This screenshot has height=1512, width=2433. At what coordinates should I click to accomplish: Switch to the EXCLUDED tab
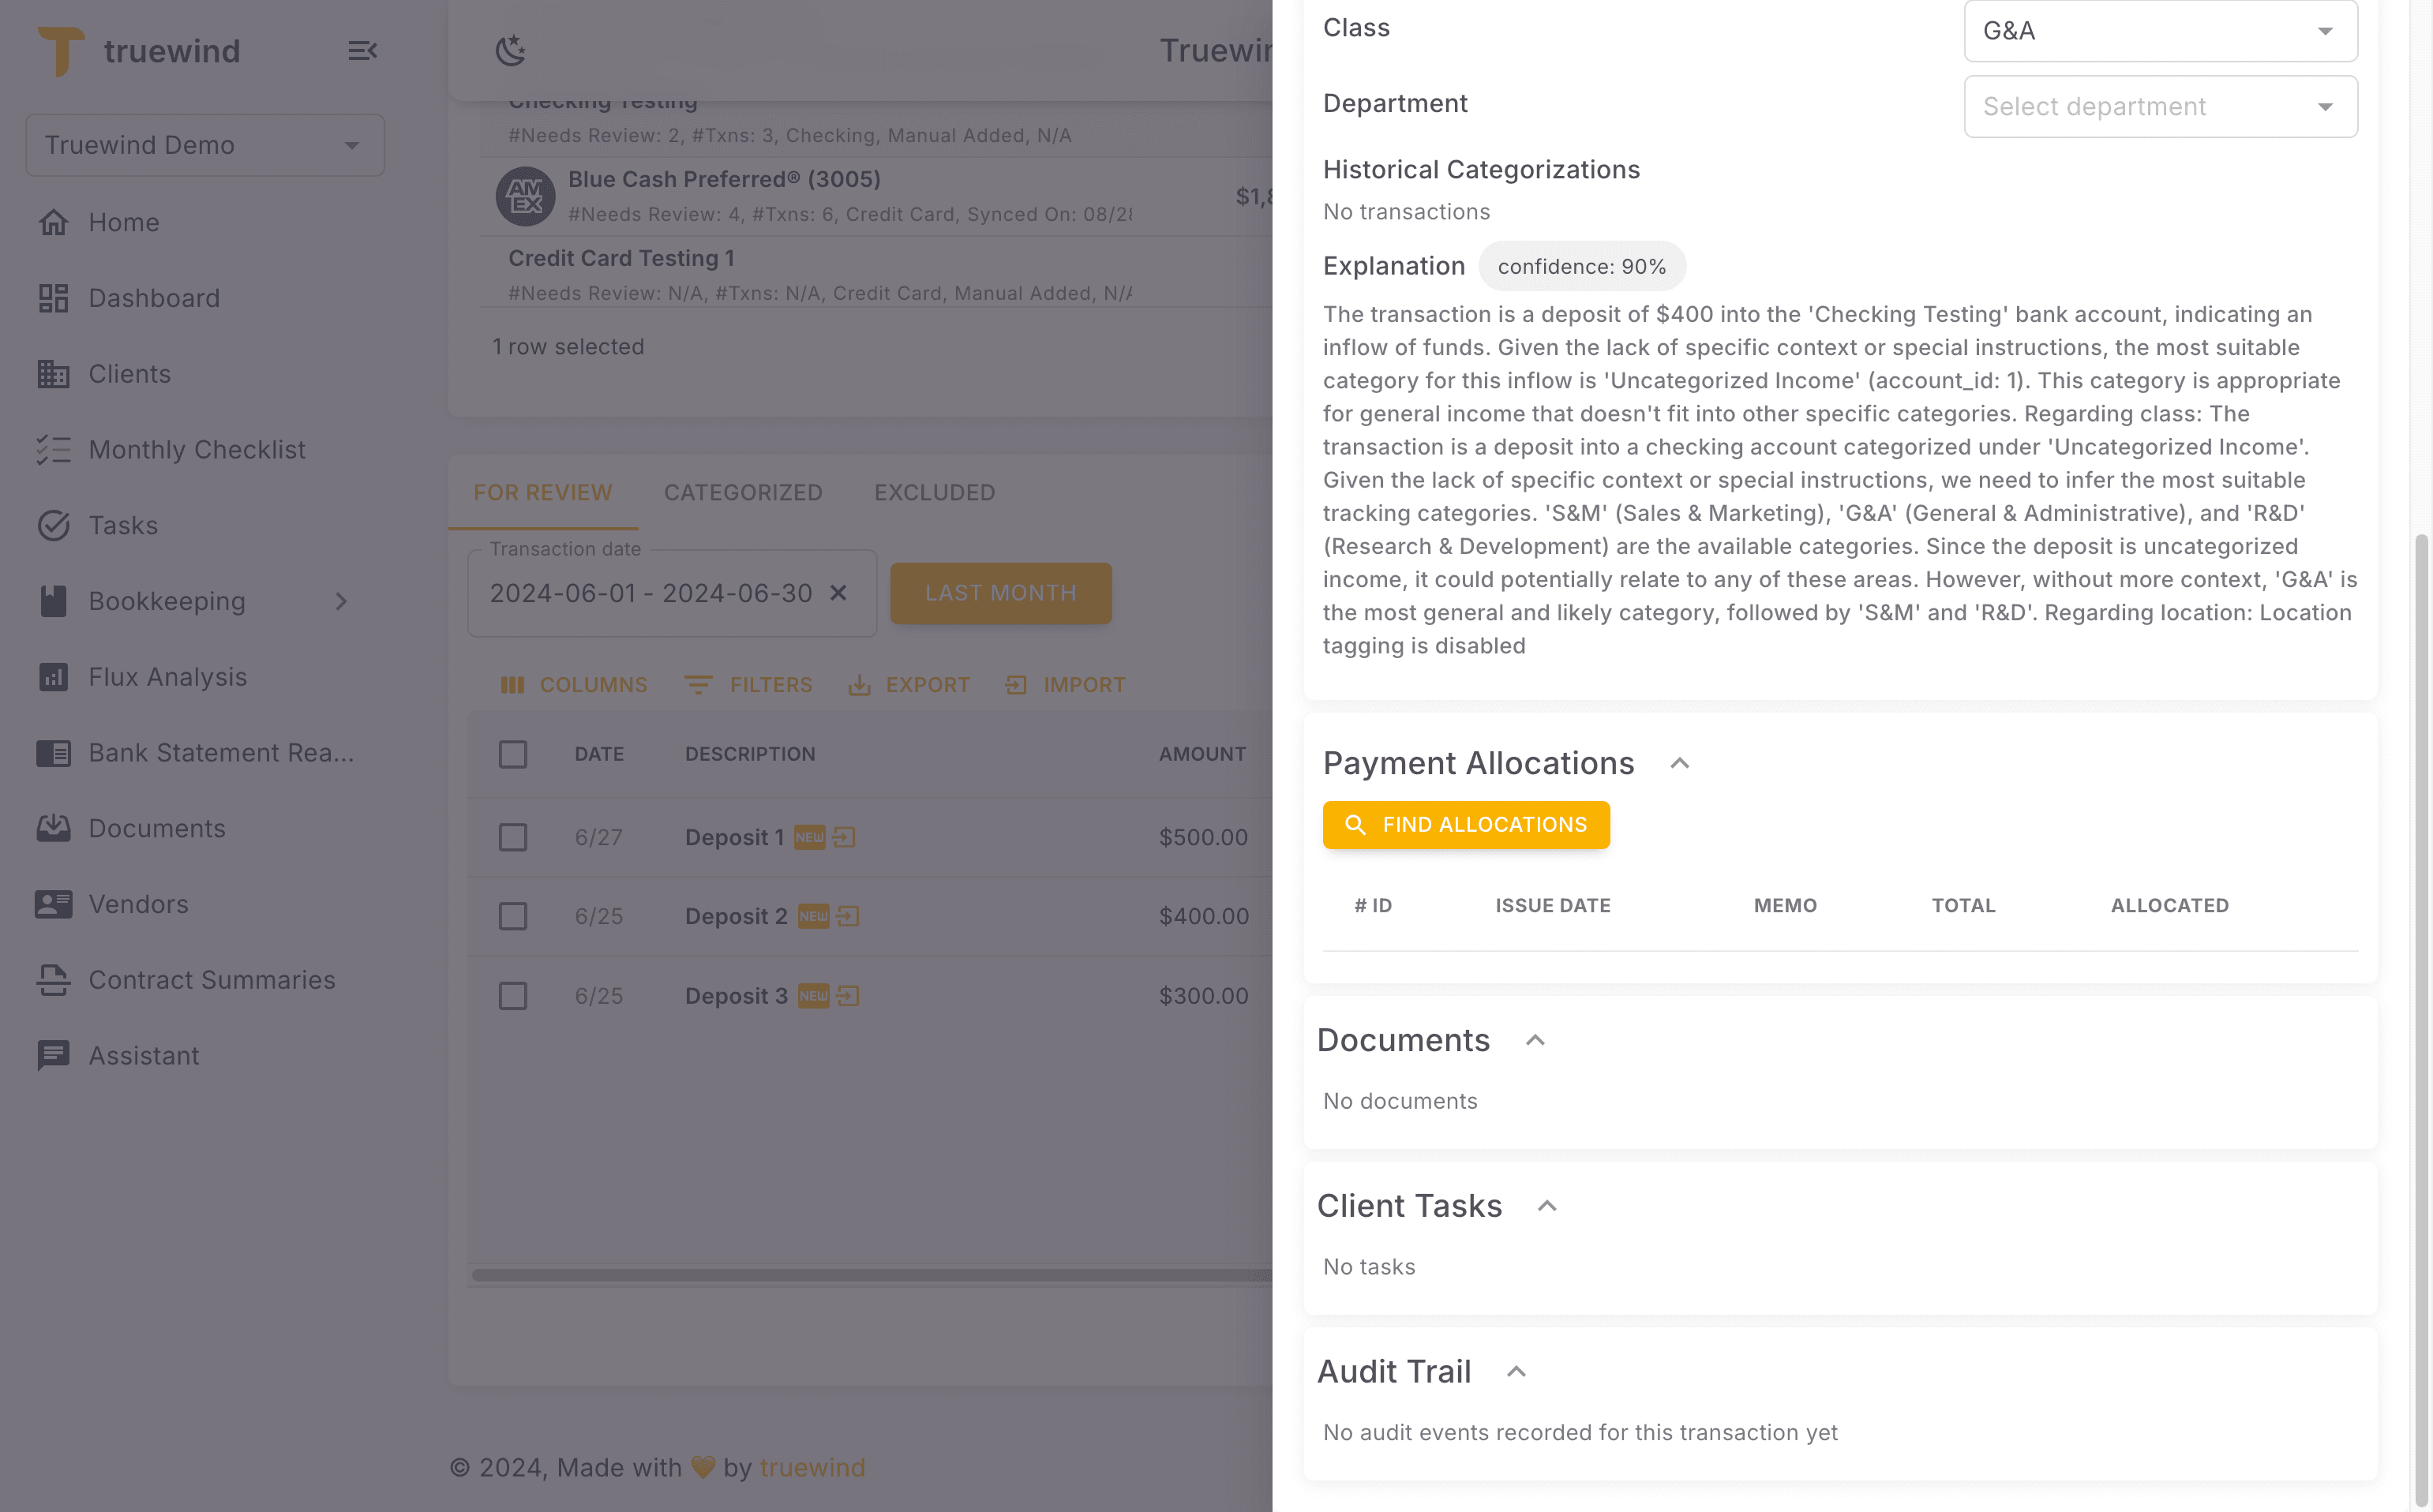(935, 492)
